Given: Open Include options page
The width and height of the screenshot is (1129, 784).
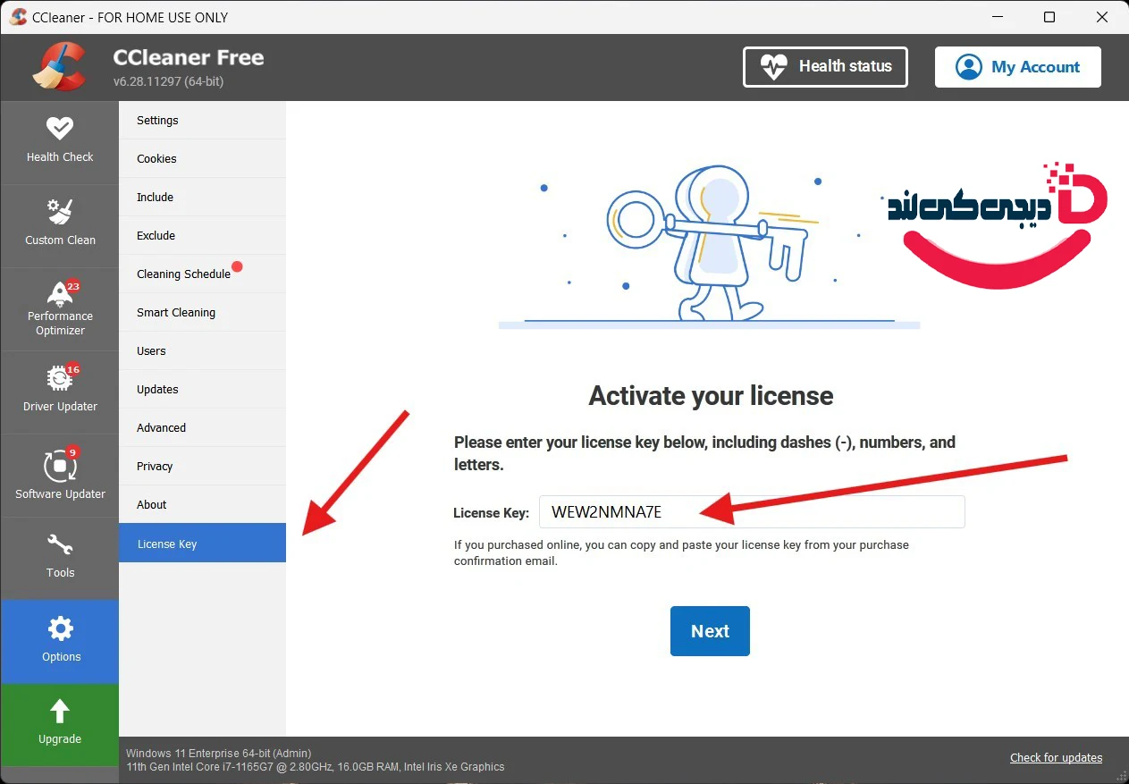Looking at the screenshot, I should [x=202, y=197].
